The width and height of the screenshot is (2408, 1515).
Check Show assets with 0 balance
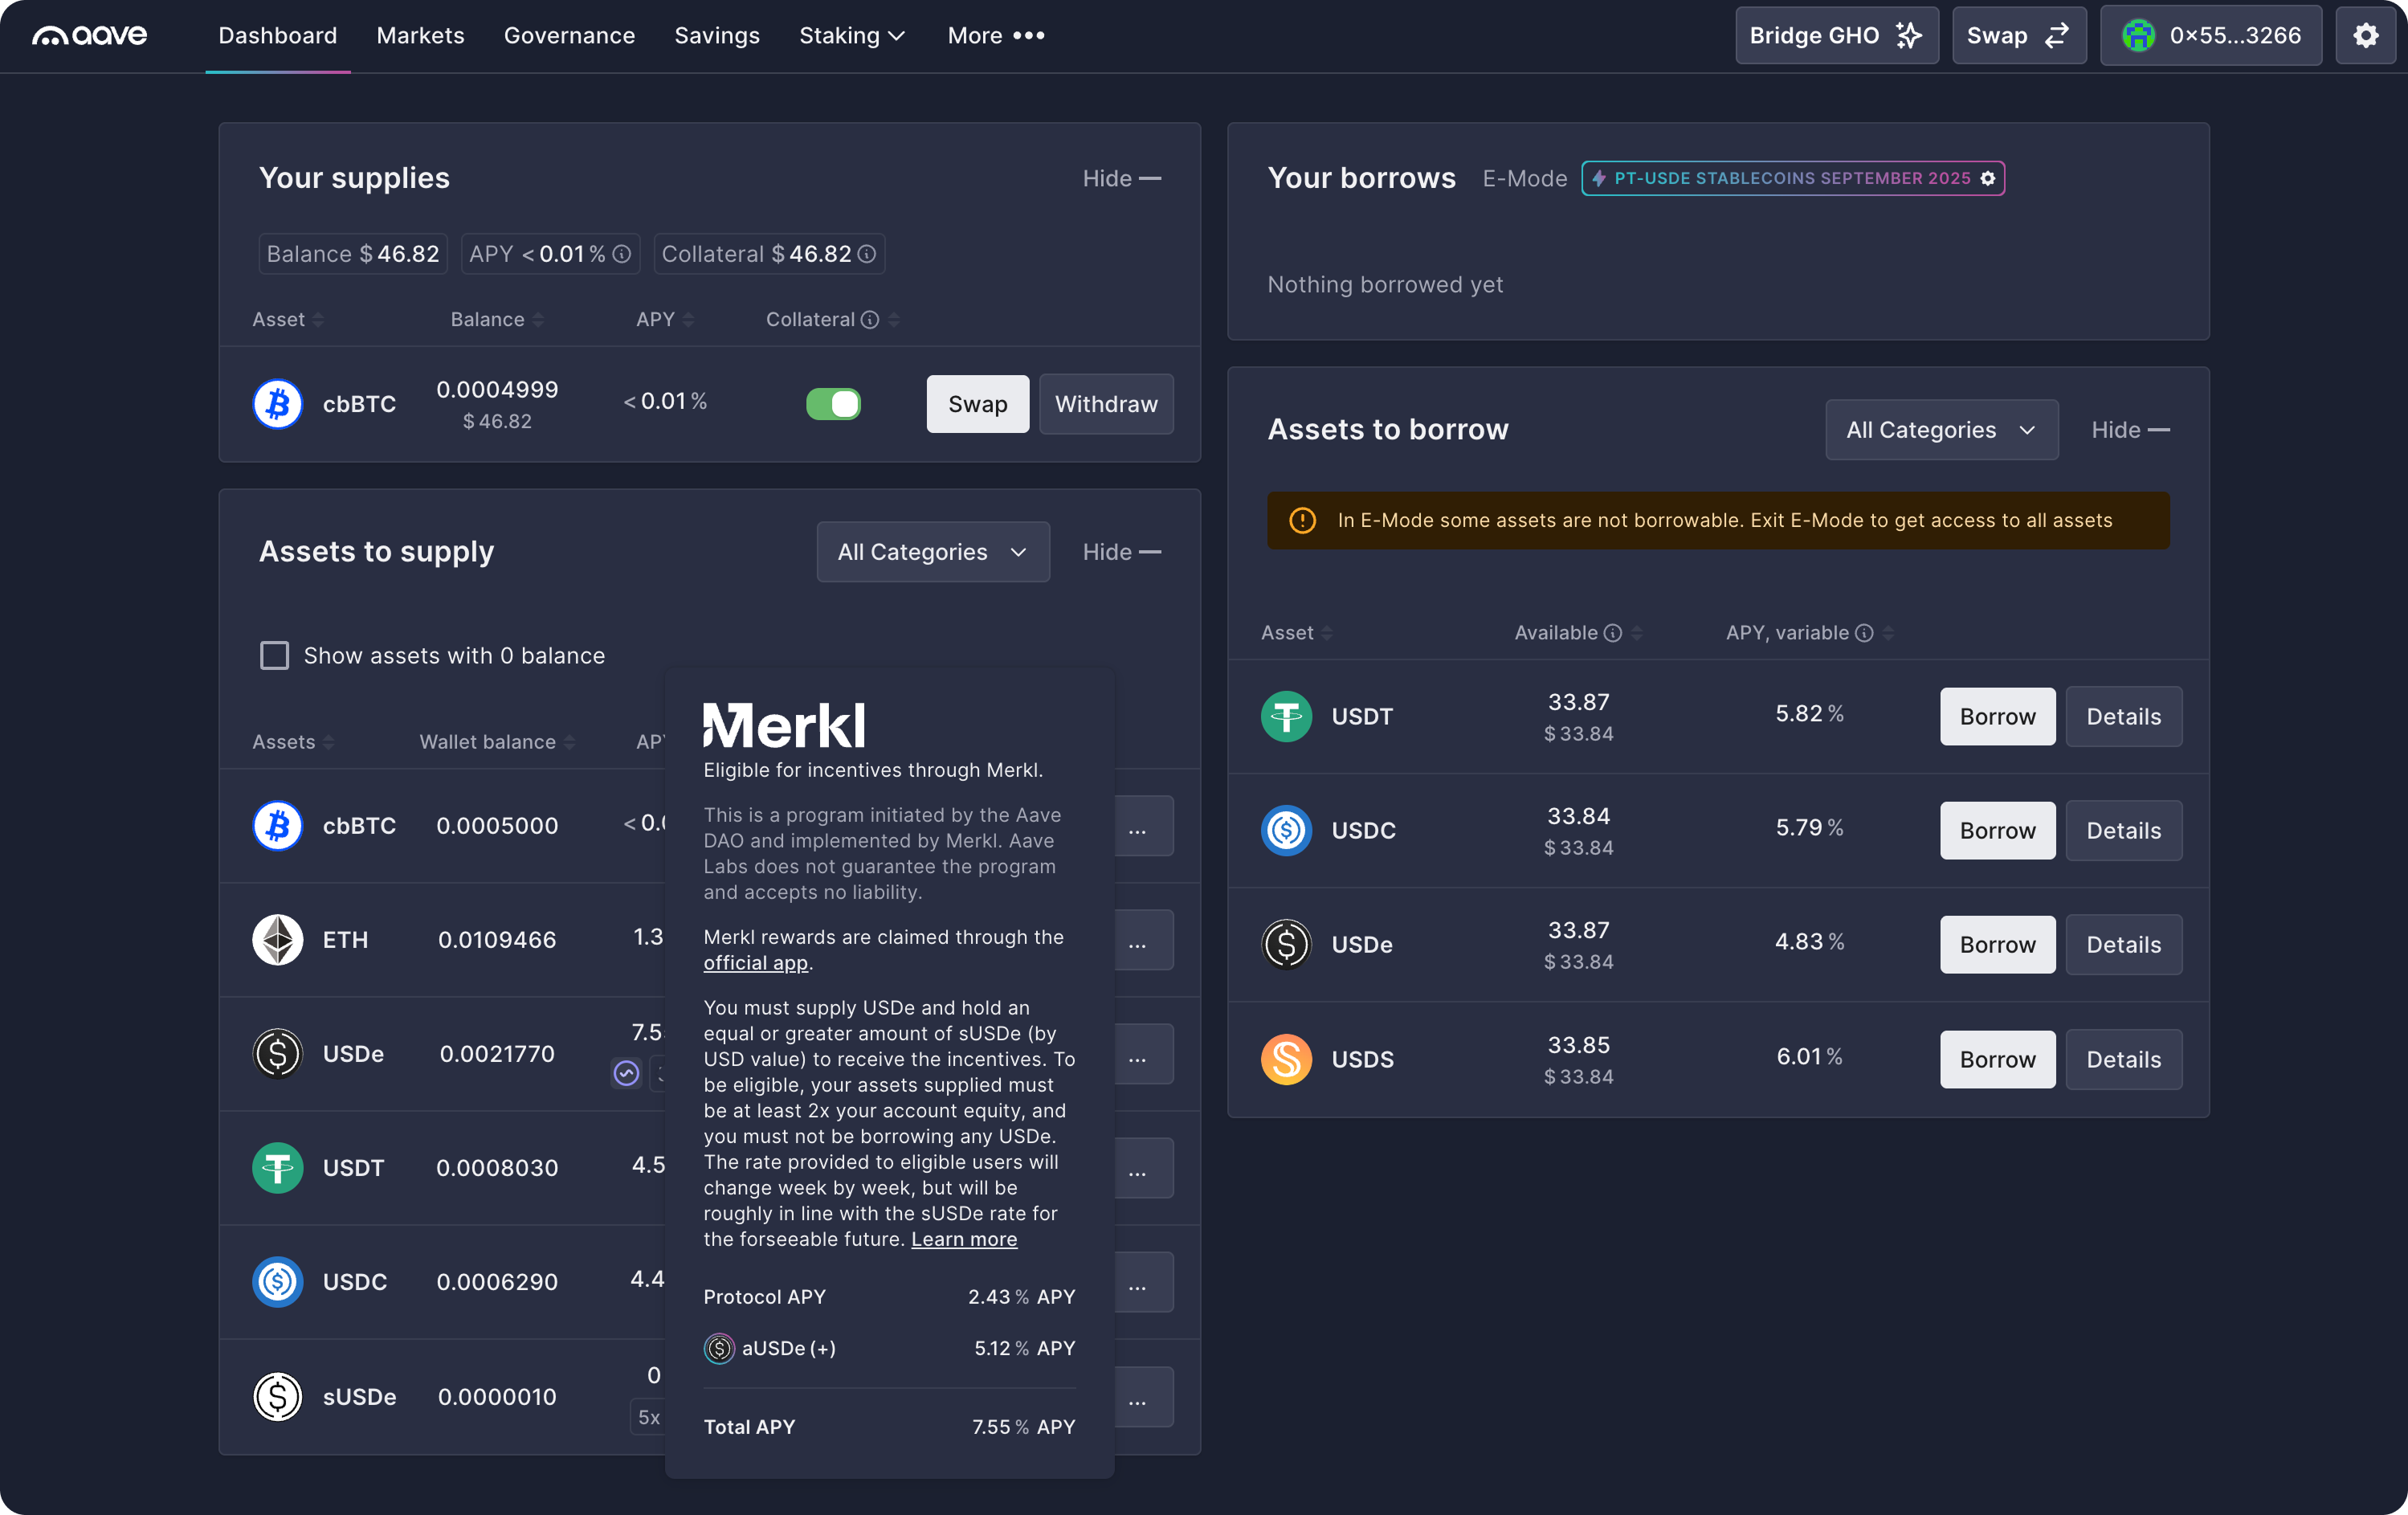274,655
